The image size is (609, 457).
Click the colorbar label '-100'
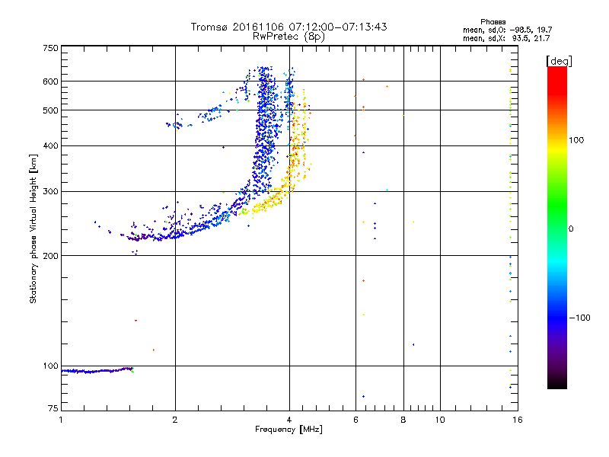[x=579, y=318]
